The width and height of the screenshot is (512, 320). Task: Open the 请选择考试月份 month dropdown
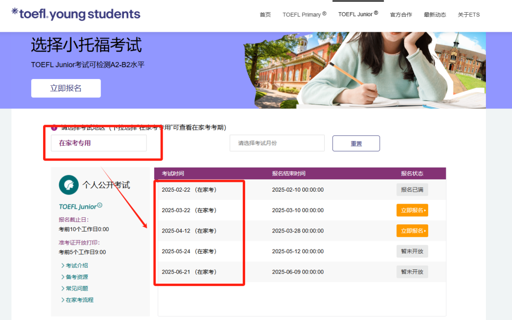[277, 143]
